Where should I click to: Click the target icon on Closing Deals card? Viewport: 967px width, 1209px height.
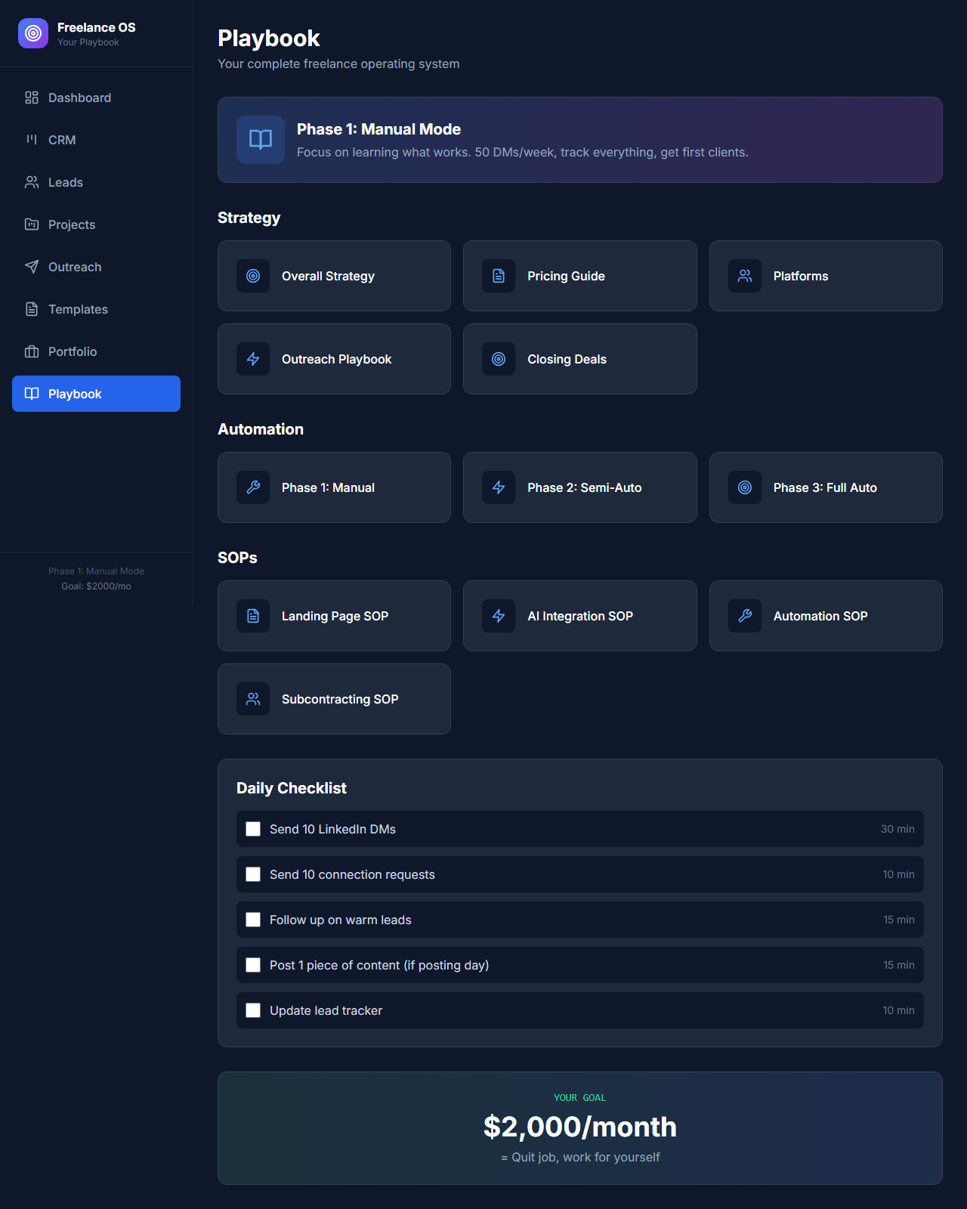pyautogui.click(x=499, y=359)
